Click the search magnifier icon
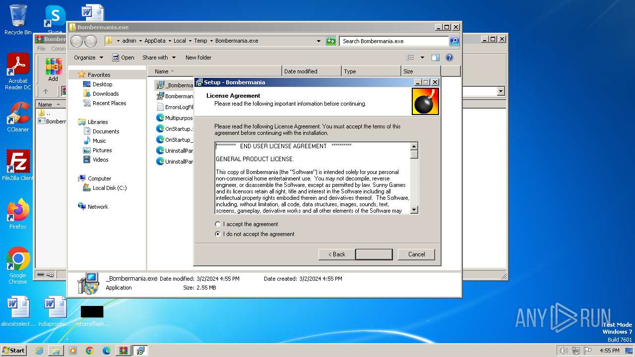The image size is (635, 357). pyautogui.click(x=454, y=41)
